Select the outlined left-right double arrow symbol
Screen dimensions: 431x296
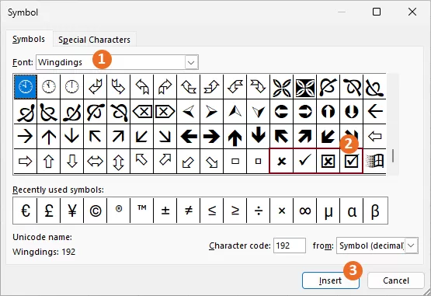pyautogui.click(x=95, y=161)
